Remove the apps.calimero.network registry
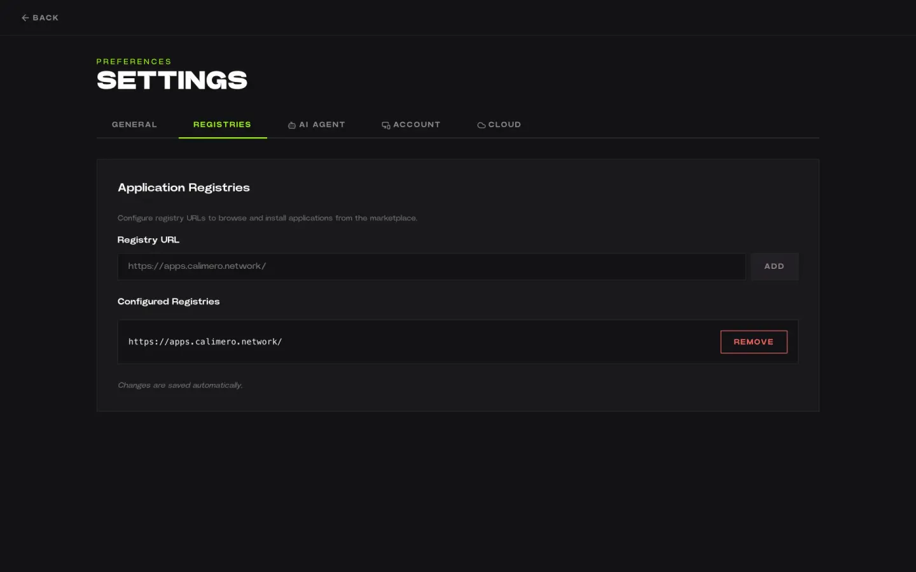 pos(754,342)
